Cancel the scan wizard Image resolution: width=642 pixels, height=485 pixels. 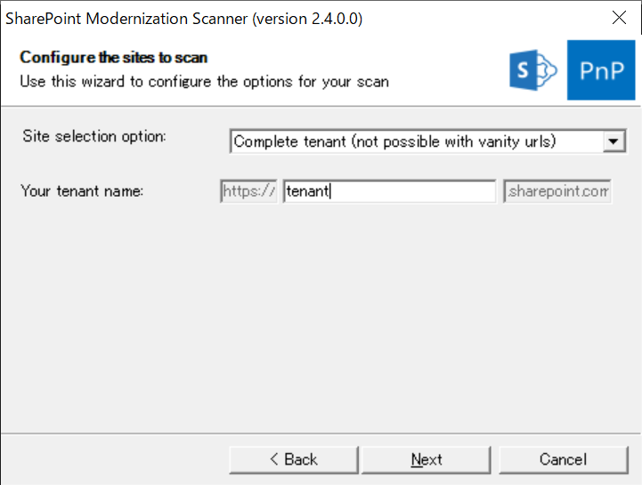[x=563, y=459]
